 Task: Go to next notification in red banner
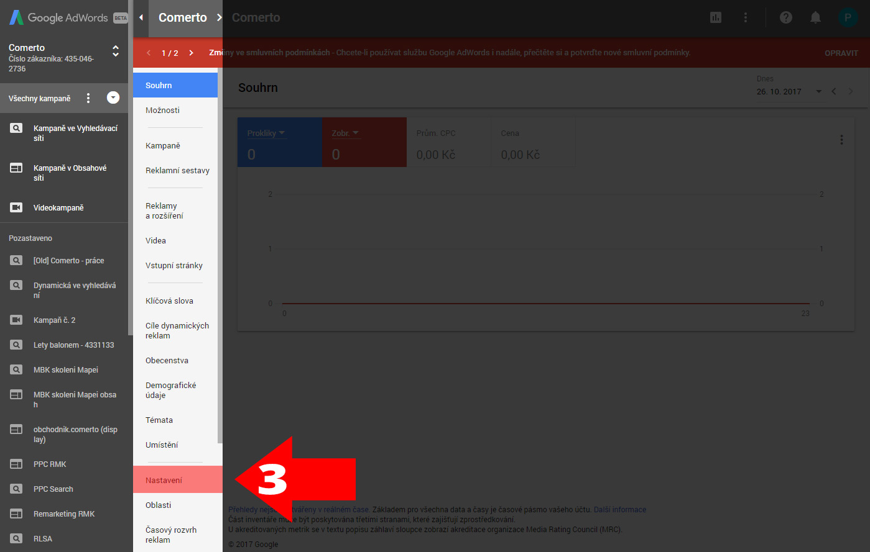(x=191, y=53)
